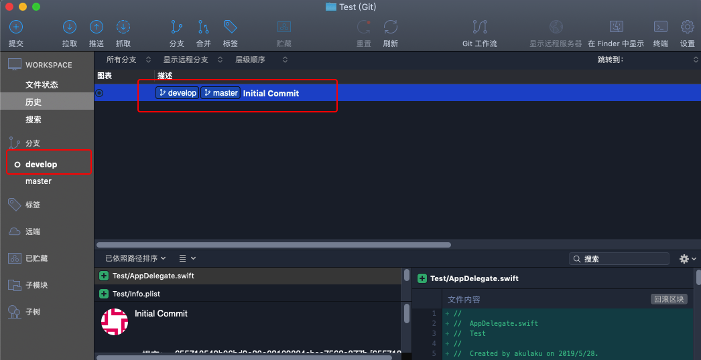Viewport: 701px width, 360px height.
Task: Click the Pull (拉取) toolbar icon
Action: click(70, 27)
